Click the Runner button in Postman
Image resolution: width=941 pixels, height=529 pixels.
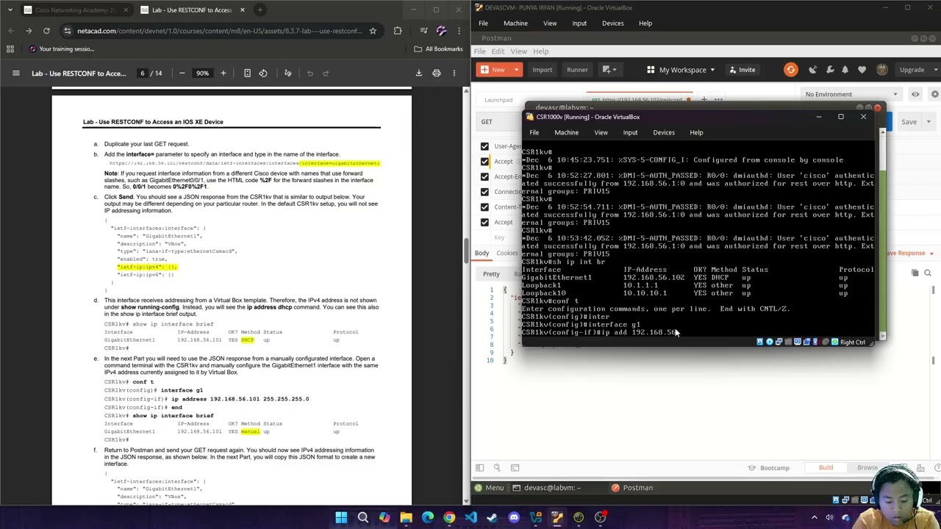577,70
